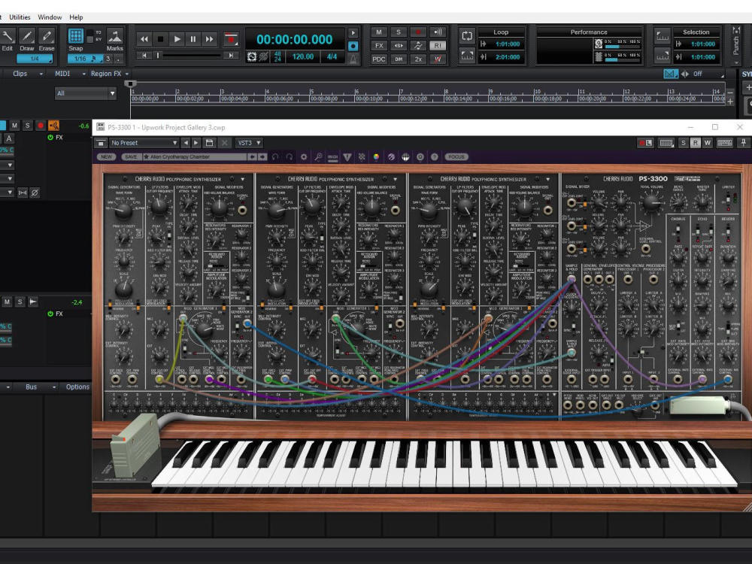Save the plugin preset with disk icon
Viewport: 752px width, 564px height.
pyautogui.click(x=209, y=143)
